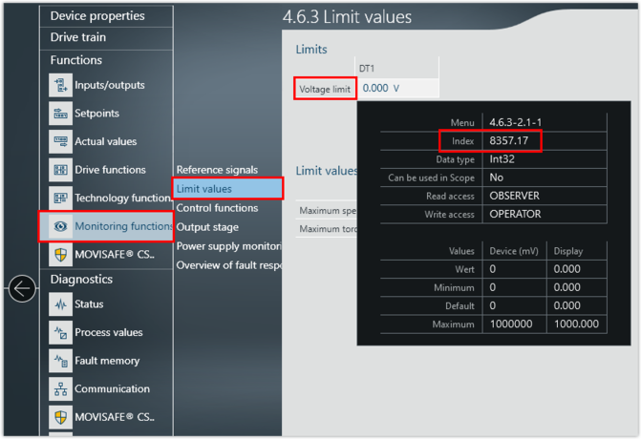Click the Status diagnostics icon
The width and height of the screenshot is (641, 439).
61,304
